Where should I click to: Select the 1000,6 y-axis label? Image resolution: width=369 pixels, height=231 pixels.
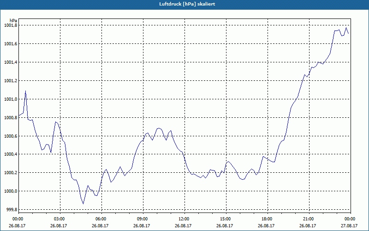point(11,136)
